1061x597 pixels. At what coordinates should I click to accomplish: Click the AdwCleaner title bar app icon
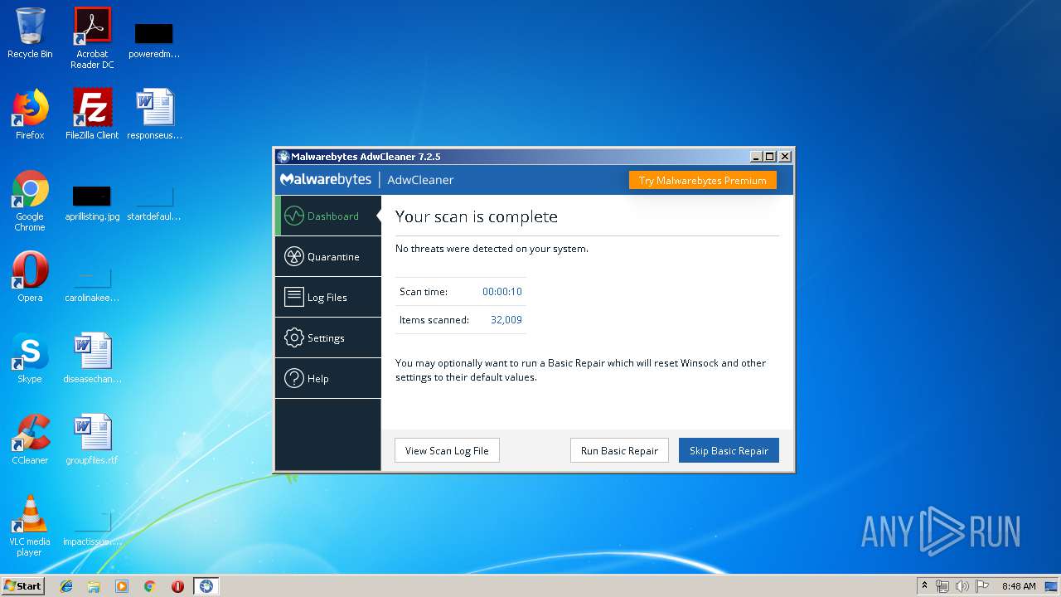pyautogui.click(x=283, y=157)
